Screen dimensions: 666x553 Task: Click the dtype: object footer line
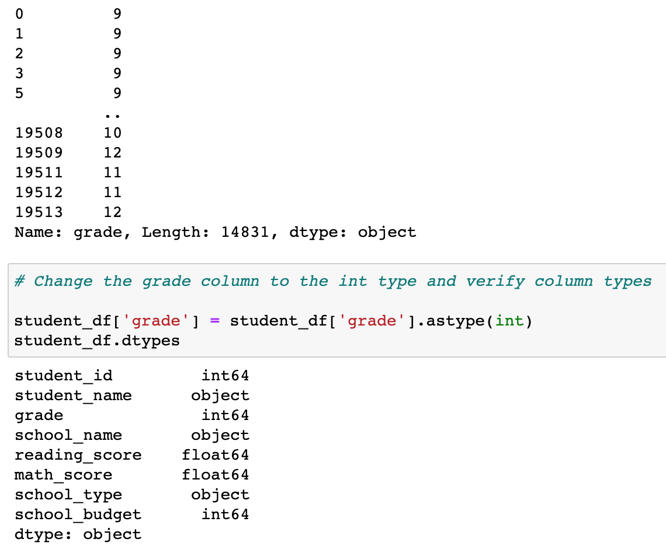76,534
